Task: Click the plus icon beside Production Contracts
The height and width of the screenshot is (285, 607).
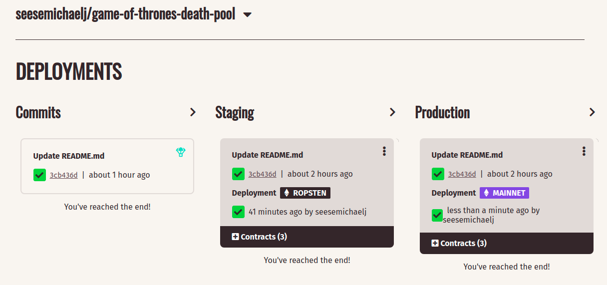Action: [x=435, y=243]
